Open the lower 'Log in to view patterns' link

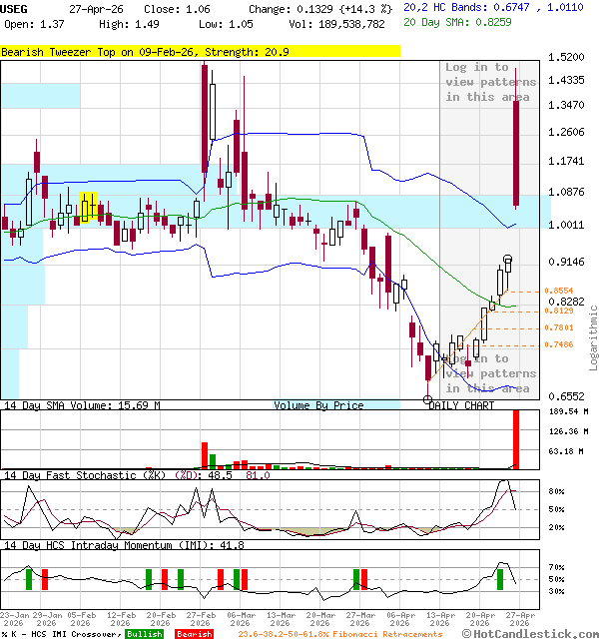pyautogui.click(x=490, y=373)
